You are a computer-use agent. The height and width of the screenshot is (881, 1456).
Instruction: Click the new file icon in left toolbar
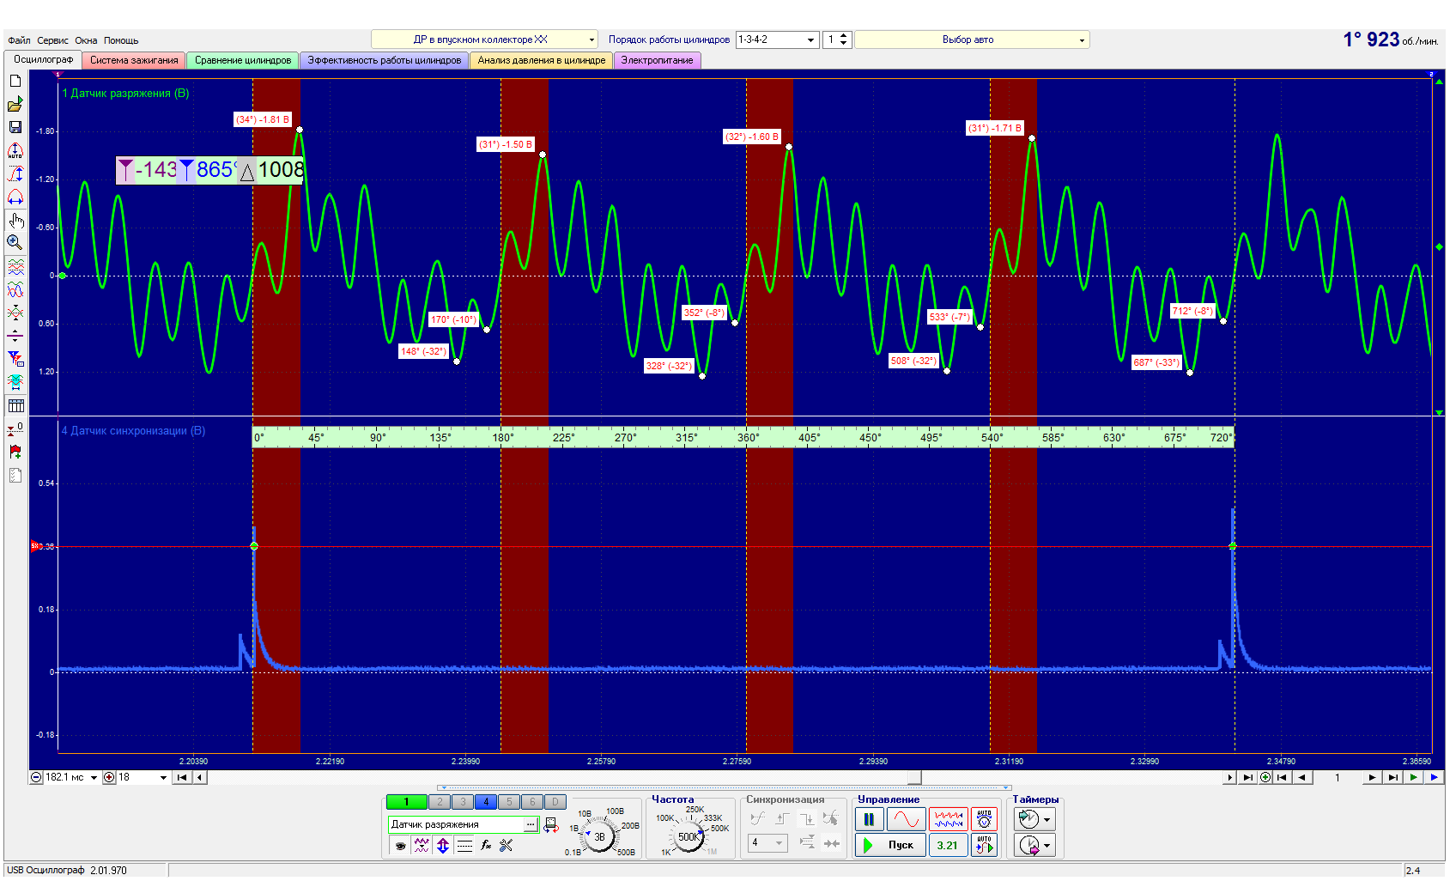click(15, 81)
